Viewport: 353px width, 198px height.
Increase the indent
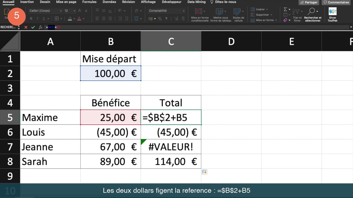click(127, 19)
